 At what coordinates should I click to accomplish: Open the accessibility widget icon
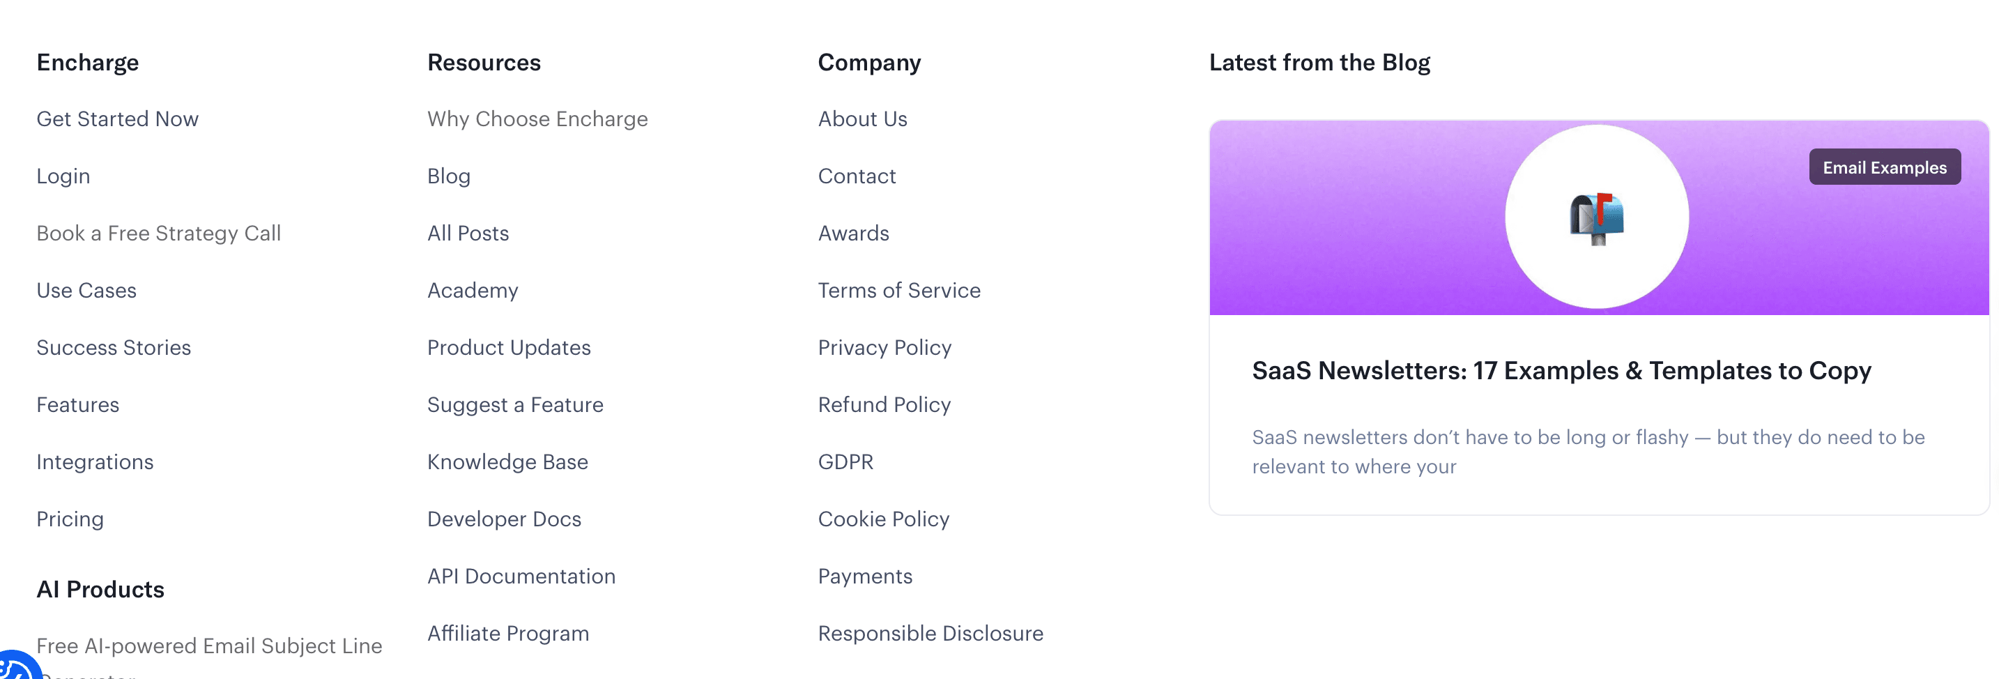(17, 666)
